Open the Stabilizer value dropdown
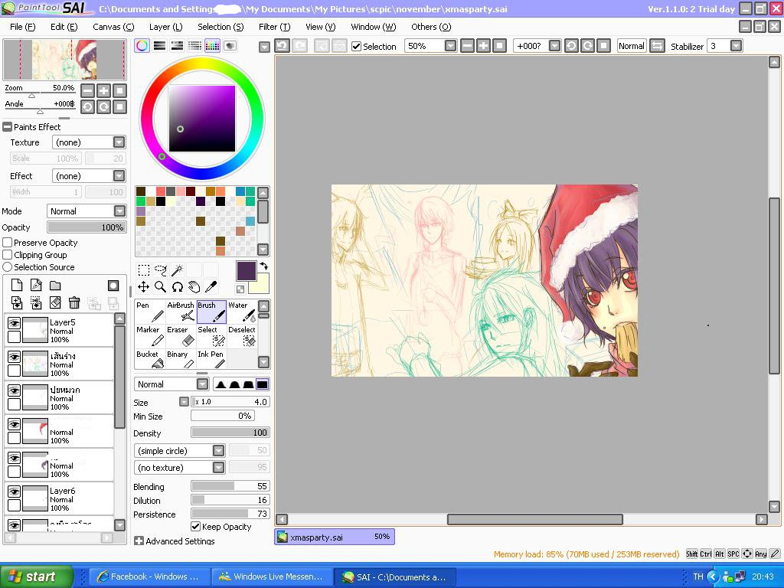Screen dimensions: 784x588 pos(736,46)
